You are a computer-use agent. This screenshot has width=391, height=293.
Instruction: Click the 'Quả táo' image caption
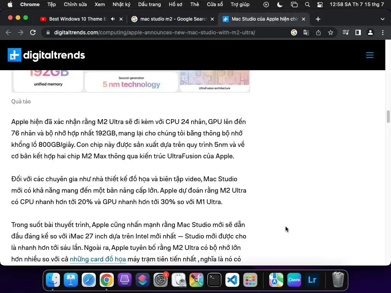point(21,101)
